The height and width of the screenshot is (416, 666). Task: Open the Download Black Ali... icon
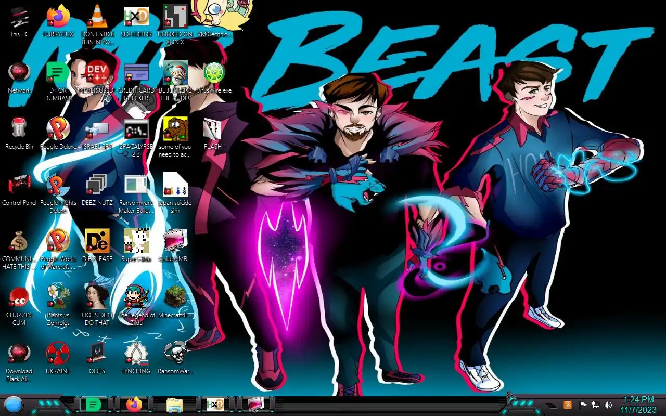(19, 361)
